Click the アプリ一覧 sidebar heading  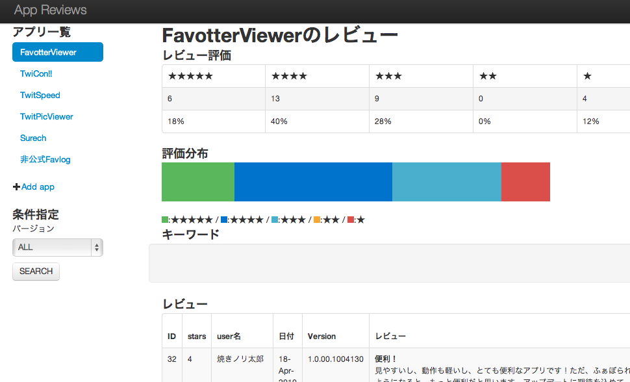42,32
